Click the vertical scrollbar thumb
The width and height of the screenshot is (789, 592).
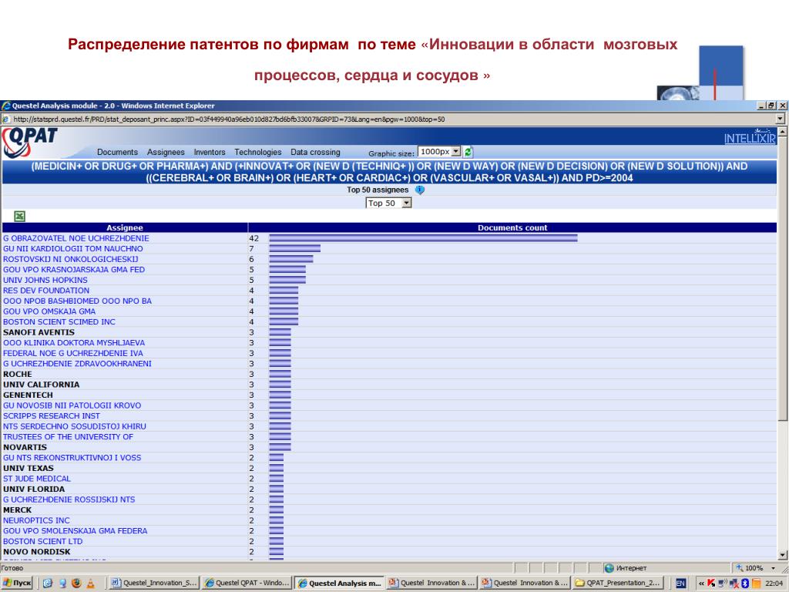(x=783, y=279)
